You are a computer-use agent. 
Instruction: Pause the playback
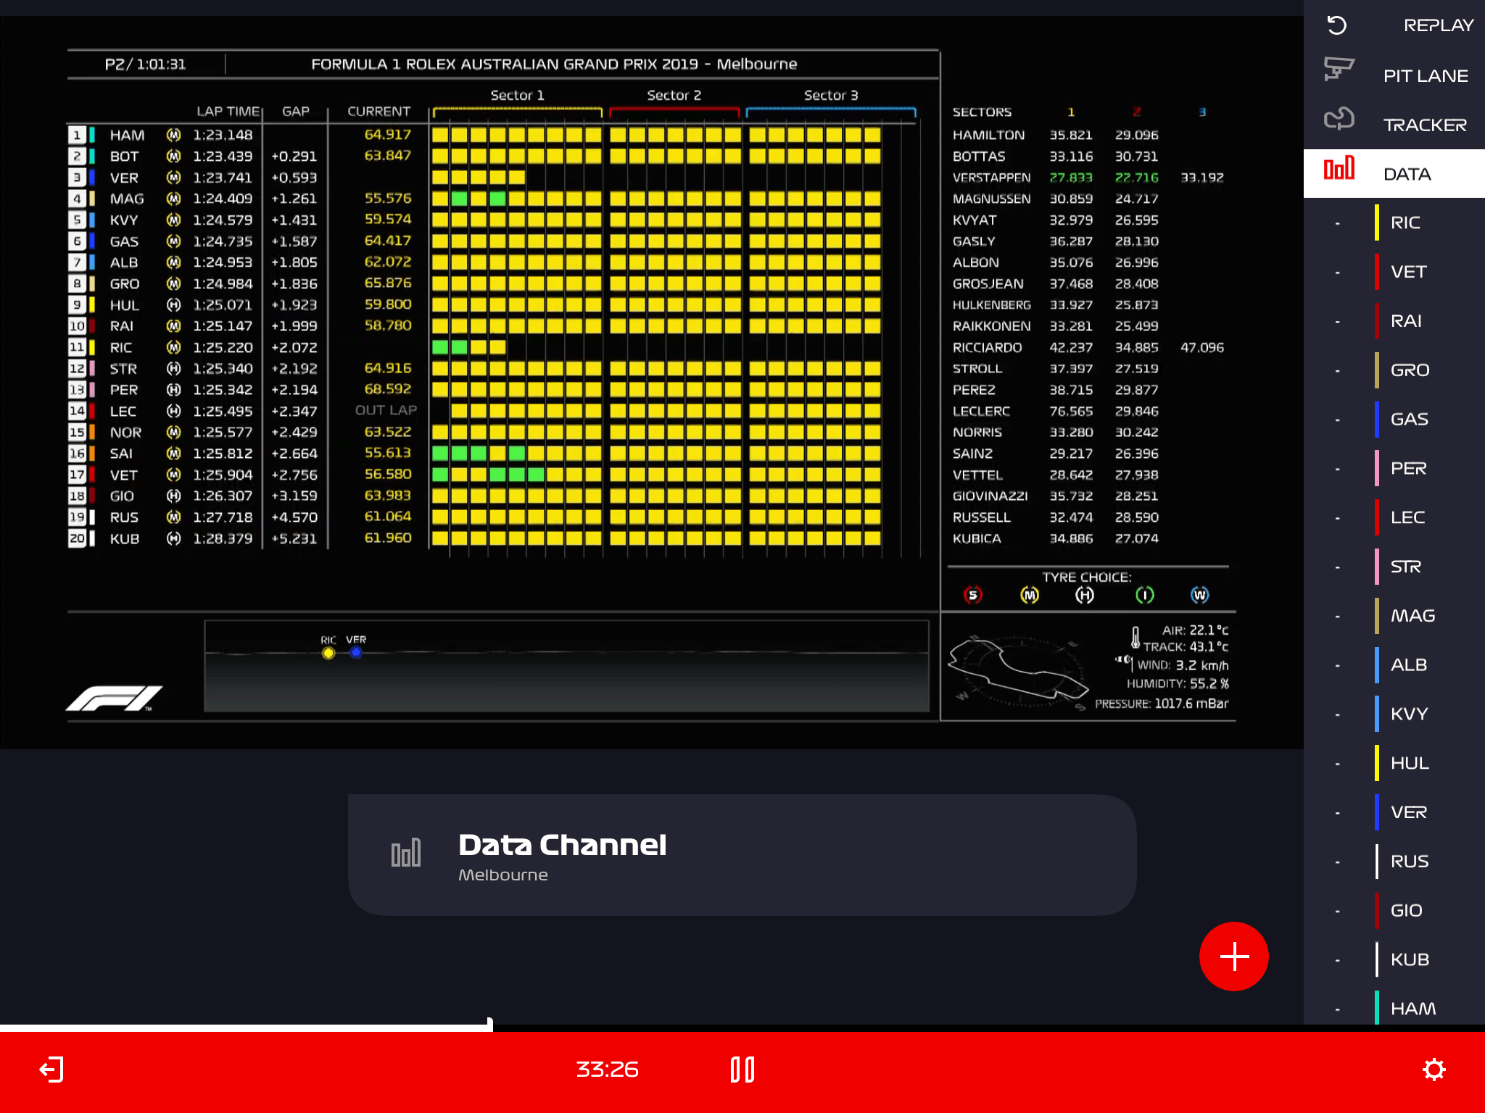point(742,1070)
